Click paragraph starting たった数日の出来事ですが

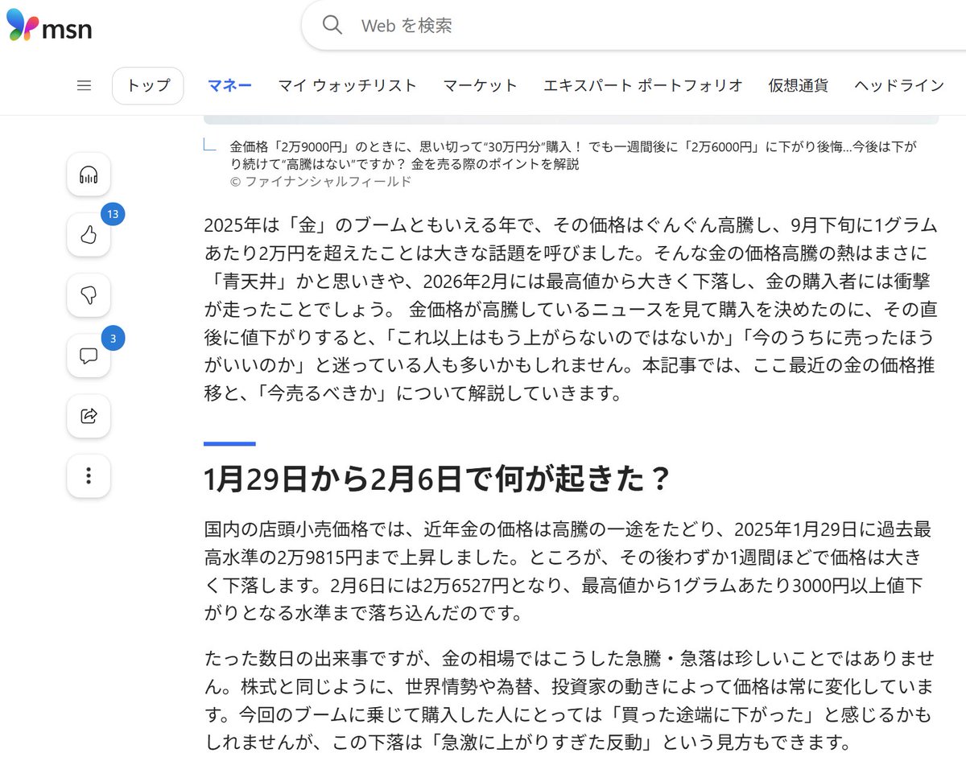pos(570,700)
